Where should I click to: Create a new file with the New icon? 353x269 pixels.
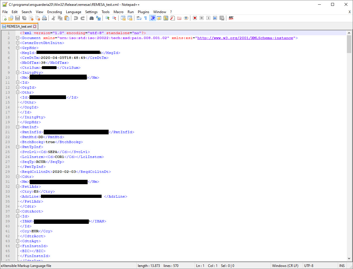(4, 18)
